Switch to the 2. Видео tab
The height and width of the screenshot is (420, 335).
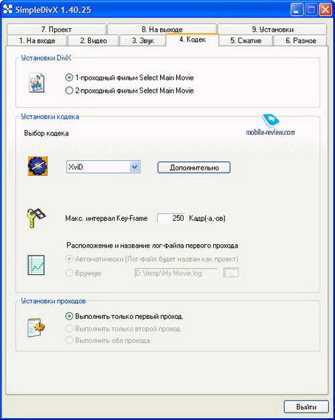point(93,41)
